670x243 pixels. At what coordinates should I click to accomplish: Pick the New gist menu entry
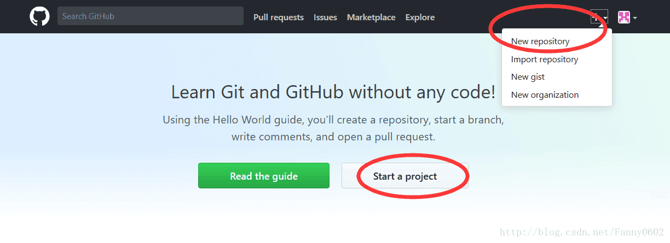pyautogui.click(x=528, y=77)
